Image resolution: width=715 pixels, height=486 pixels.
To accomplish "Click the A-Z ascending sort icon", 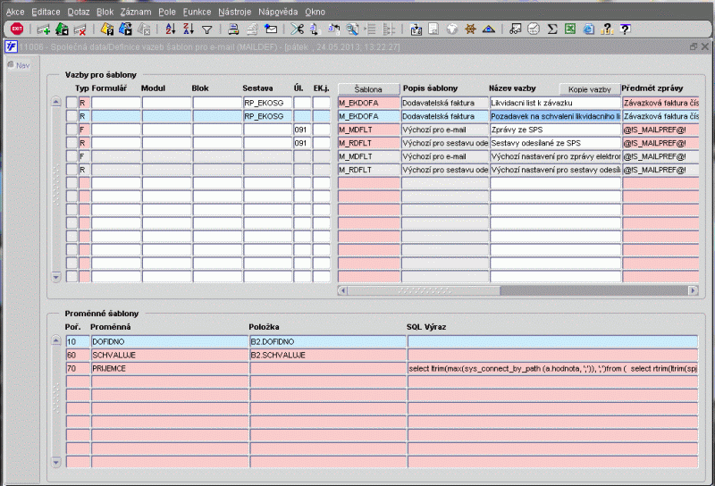I will pos(172,29).
